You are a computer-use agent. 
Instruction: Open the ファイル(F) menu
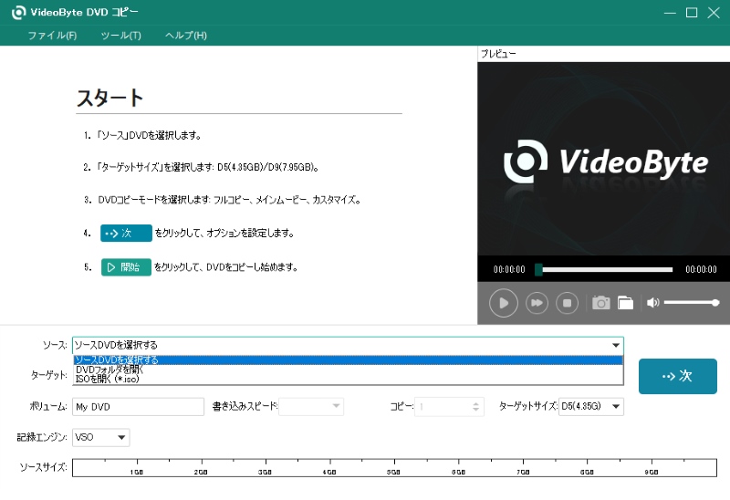click(52, 36)
